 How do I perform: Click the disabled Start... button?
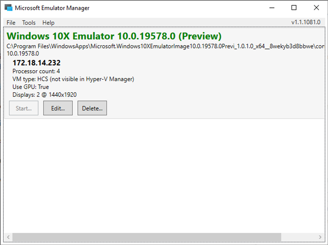pyautogui.click(x=24, y=108)
